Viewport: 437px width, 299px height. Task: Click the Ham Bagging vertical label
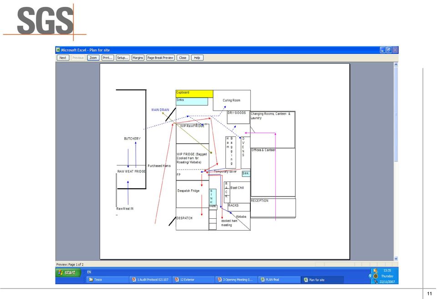coord(229,151)
